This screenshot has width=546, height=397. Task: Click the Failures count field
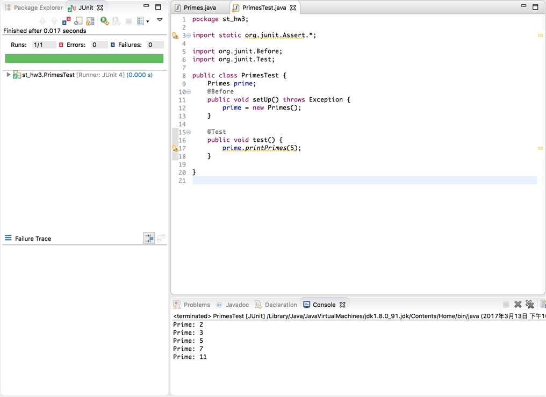click(155, 45)
